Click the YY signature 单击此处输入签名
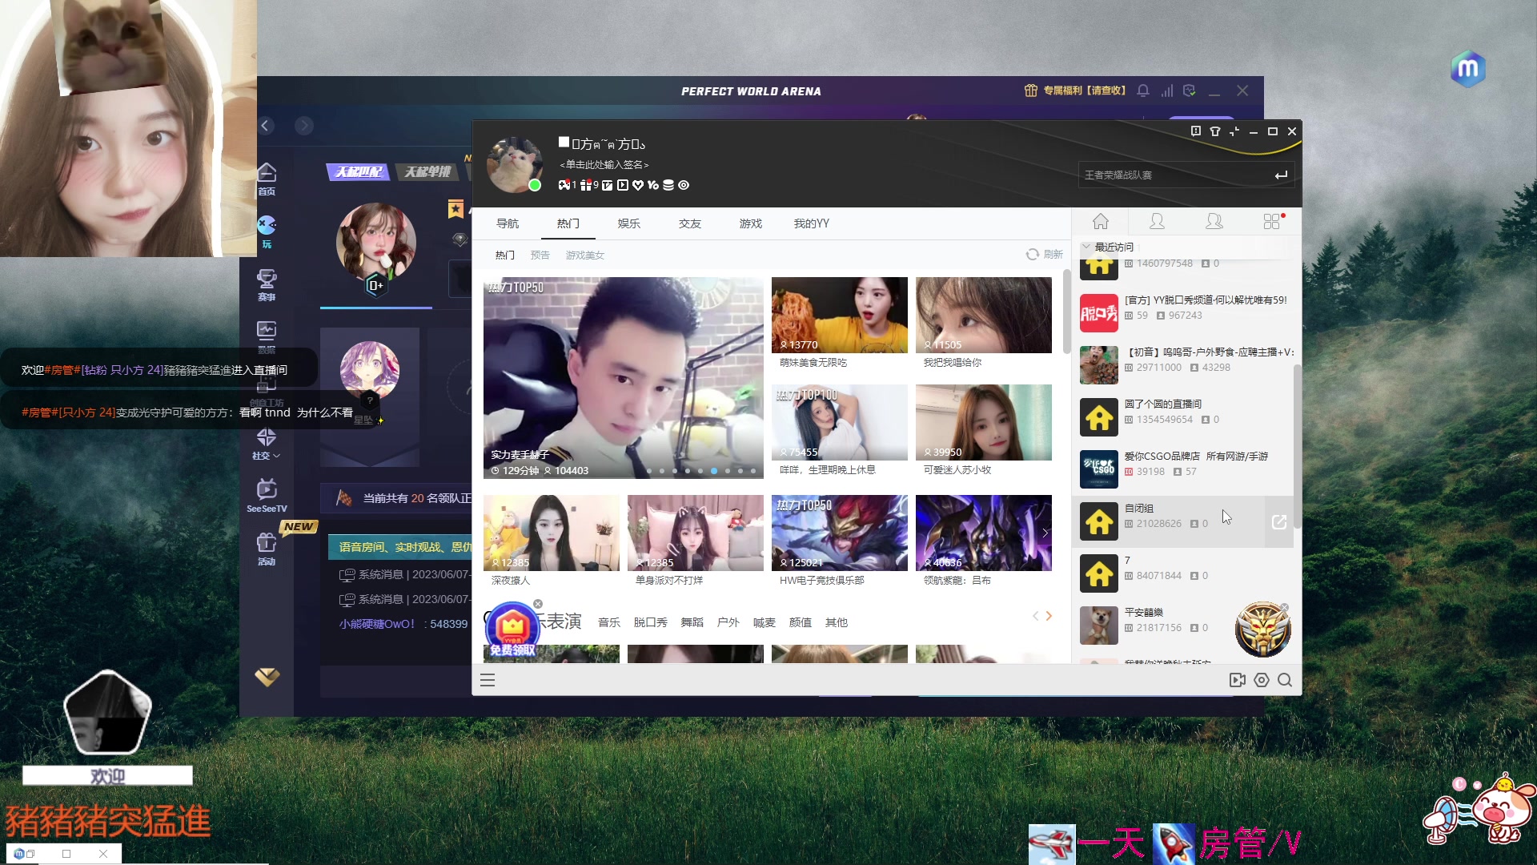Viewport: 1537px width, 865px height. [x=604, y=165]
